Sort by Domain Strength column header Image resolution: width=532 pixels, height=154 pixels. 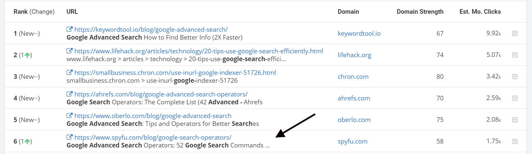[420, 12]
